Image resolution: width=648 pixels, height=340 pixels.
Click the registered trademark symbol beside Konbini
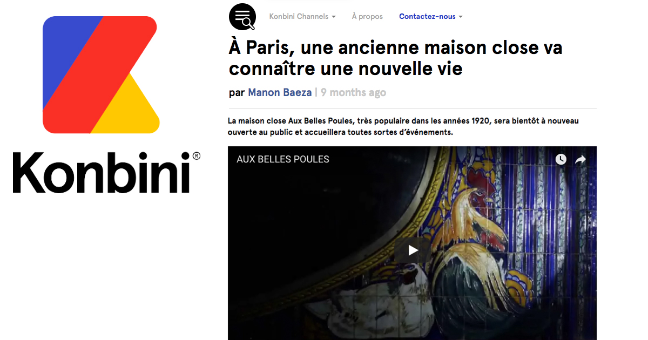click(x=196, y=156)
